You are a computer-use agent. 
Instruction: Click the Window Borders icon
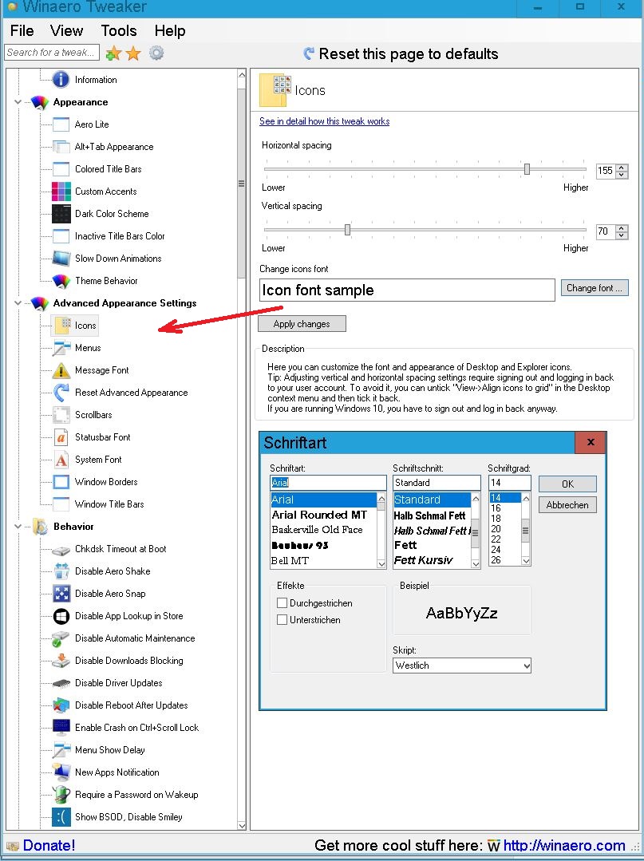[x=61, y=482]
